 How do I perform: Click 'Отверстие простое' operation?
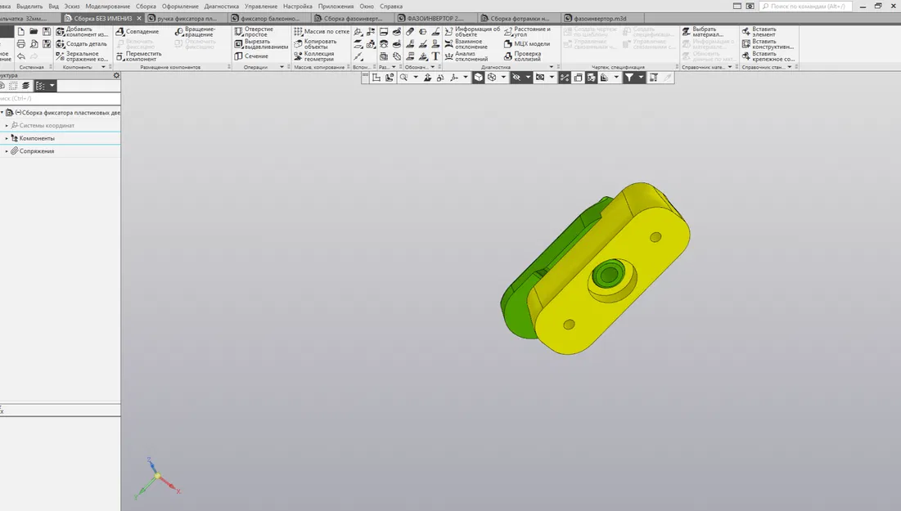tap(254, 32)
